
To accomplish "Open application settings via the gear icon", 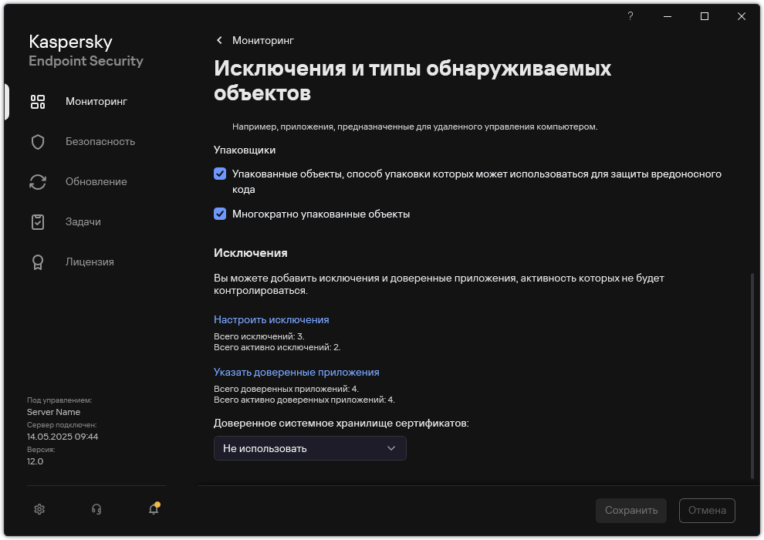I will pyautogui.click(x=39, y=509).
